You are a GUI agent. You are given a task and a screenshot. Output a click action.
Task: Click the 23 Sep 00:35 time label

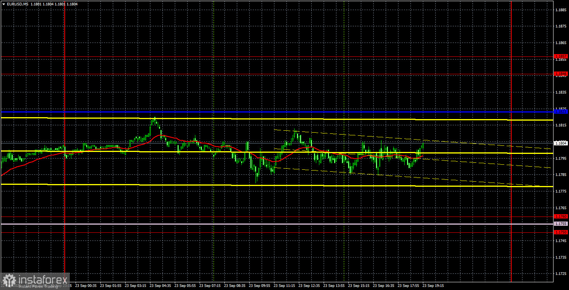click(86, 286)
